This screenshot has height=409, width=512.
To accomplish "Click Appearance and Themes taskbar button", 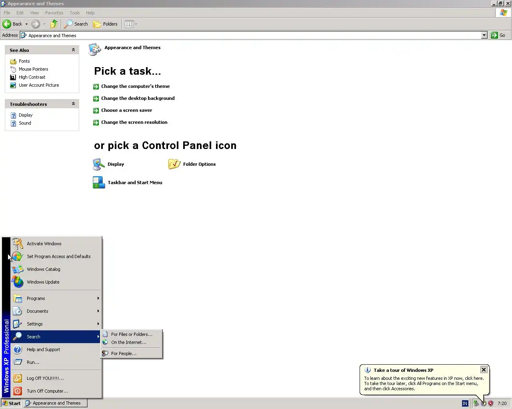I will point(55,403).
